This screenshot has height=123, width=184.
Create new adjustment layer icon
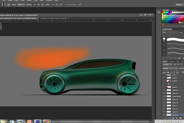tap(177, 118)
